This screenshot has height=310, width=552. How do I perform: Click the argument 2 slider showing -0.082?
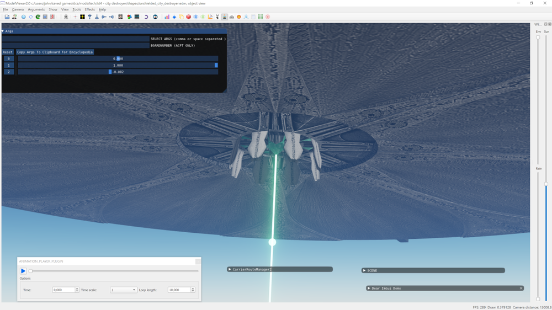[x=118, y=72]
